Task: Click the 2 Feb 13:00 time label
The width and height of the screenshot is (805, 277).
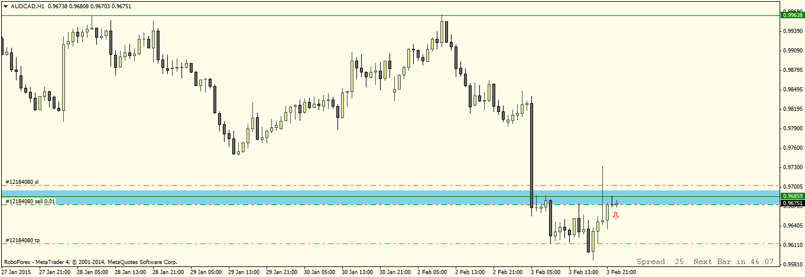Action: click(470, 272)
